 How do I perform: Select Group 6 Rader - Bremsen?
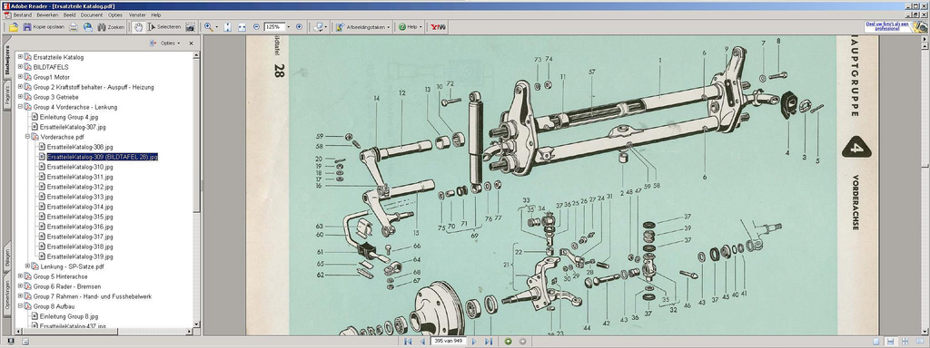pos(67,286)
